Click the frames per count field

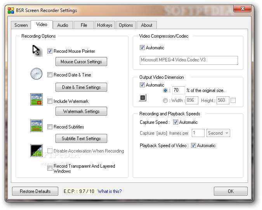coord(198,133)
